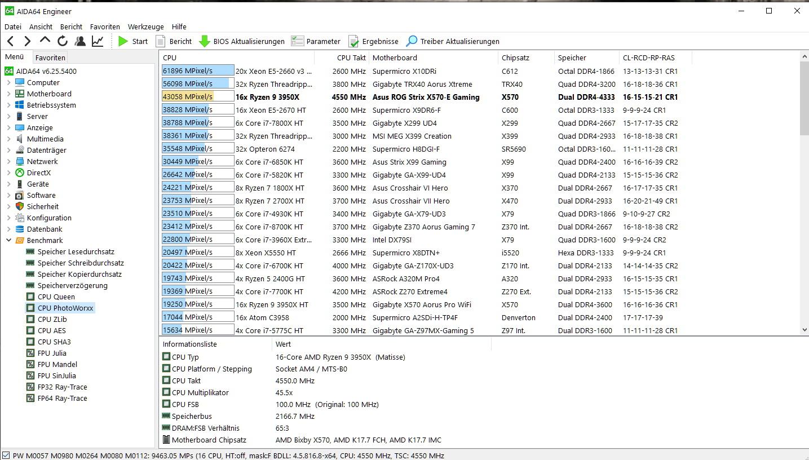
Task: Expand the Motherboard tree node
Action: (8, 94)
